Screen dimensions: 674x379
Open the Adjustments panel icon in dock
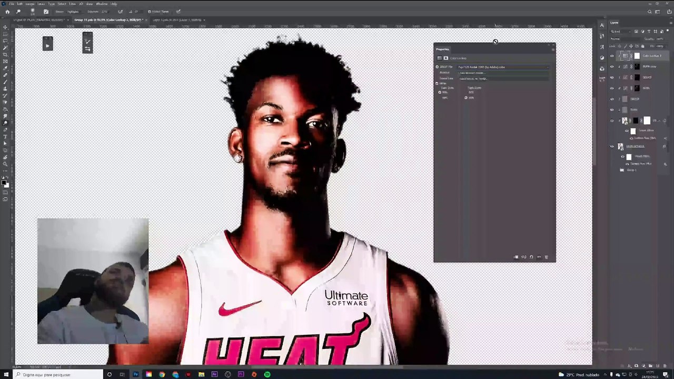click(602, 57)
